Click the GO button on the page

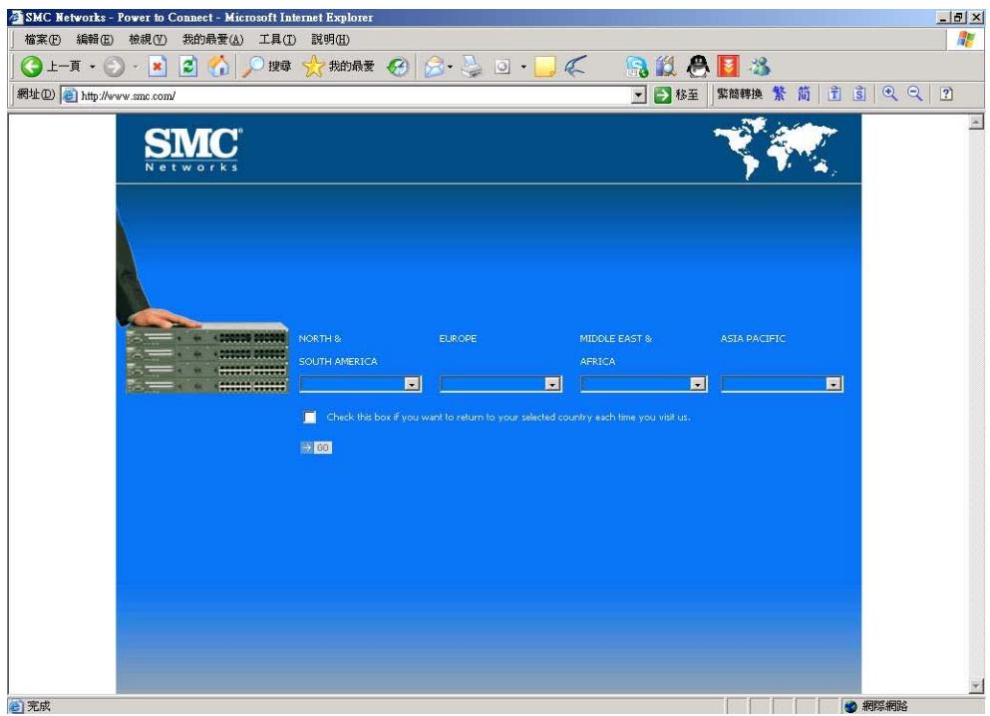316,448
